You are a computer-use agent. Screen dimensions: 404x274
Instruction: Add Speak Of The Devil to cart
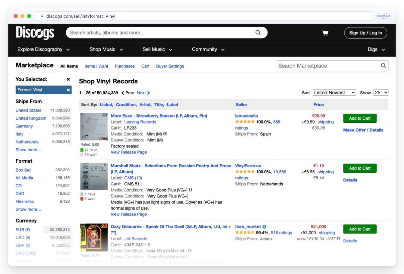[360, 229]
